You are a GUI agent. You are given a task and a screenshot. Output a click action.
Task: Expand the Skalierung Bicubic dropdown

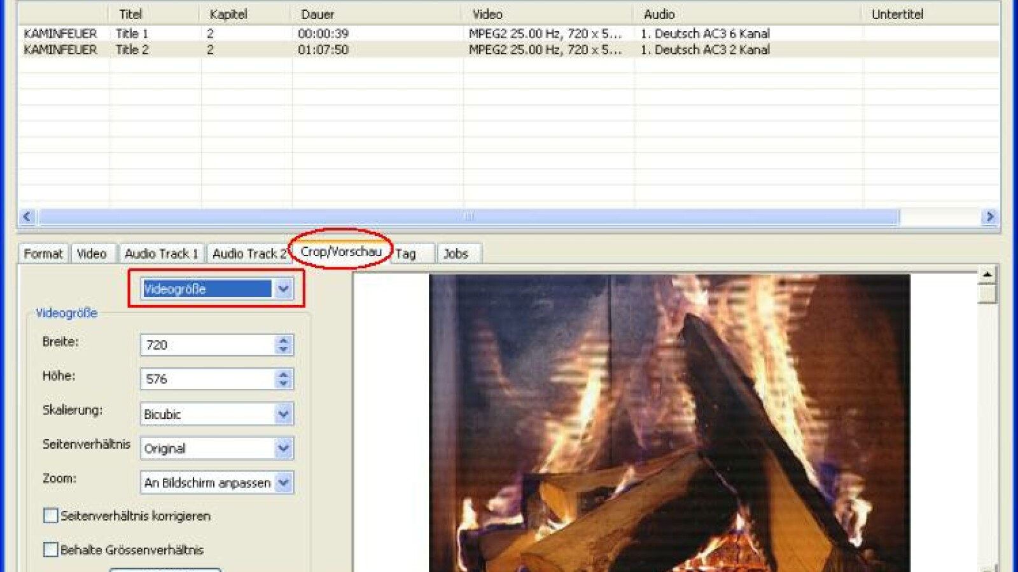(283, 414)
